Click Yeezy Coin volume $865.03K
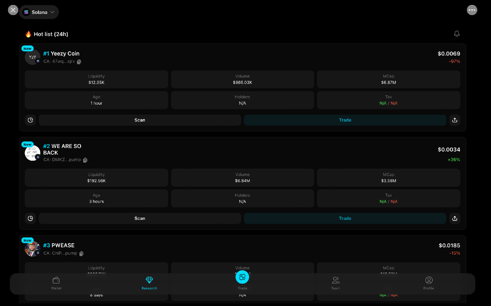The image size is (491, 306). click(x=243, y=83)
